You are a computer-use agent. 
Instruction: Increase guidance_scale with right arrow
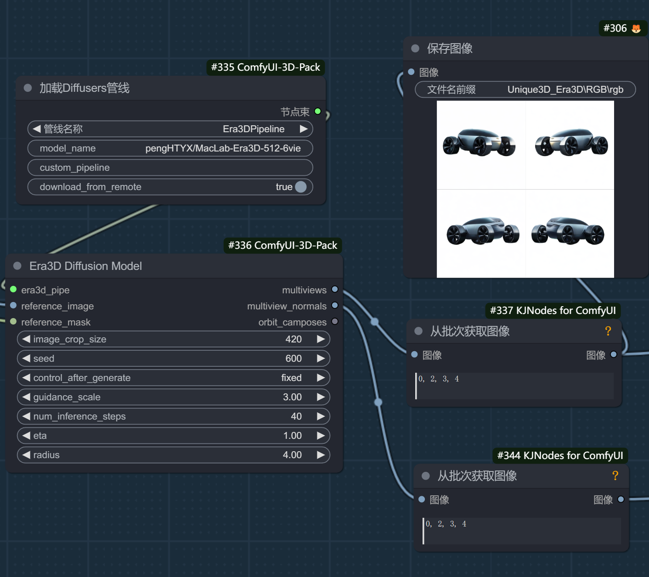[321, 397]
